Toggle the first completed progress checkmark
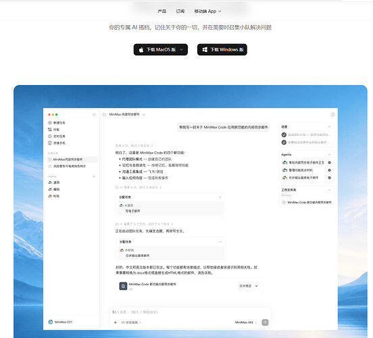 click(x=284, y=135)
